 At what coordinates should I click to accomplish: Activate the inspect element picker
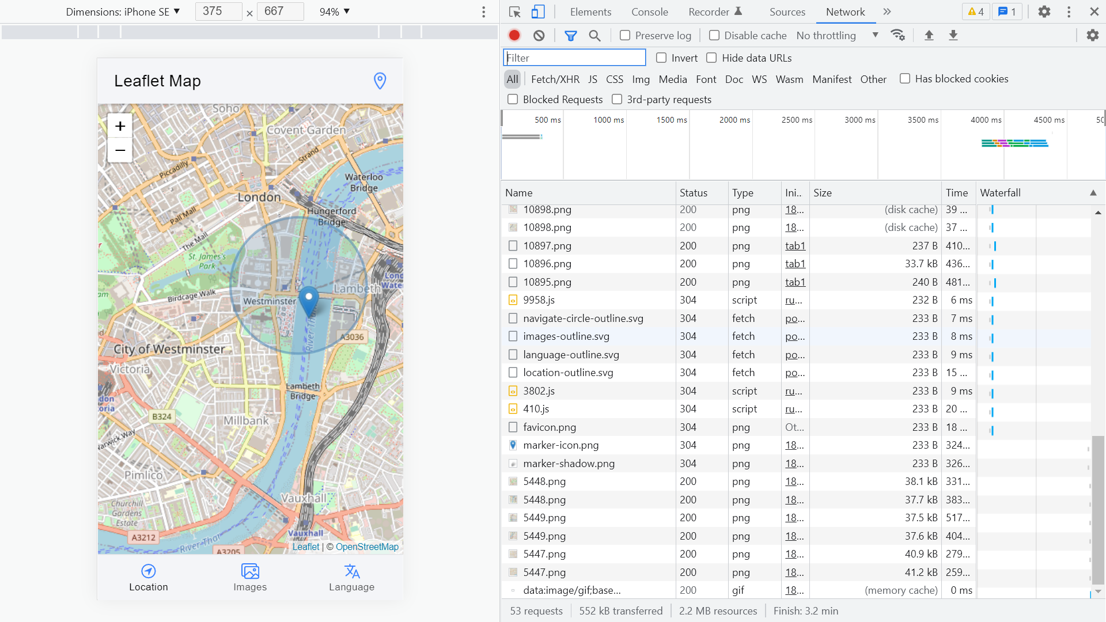click(x=514, y=12)
